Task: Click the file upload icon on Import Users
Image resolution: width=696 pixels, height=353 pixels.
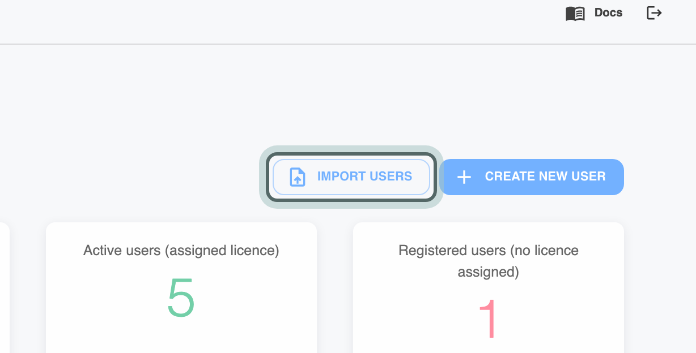Action: pyautogui.click(x=298, y=177)
